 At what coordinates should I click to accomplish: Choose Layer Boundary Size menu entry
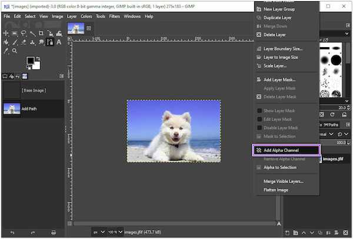pos(286,49)
